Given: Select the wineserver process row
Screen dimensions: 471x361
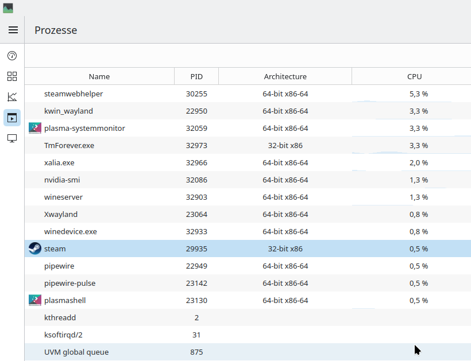Looking at the screenshot, I should coord(115,197).
